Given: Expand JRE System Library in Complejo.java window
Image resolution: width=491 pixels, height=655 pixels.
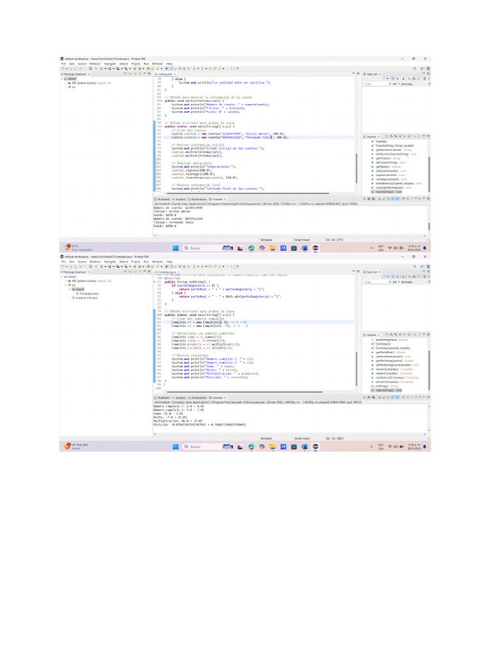Looking at the screenshot, I should pyautogui.click(x=66, y=281).
